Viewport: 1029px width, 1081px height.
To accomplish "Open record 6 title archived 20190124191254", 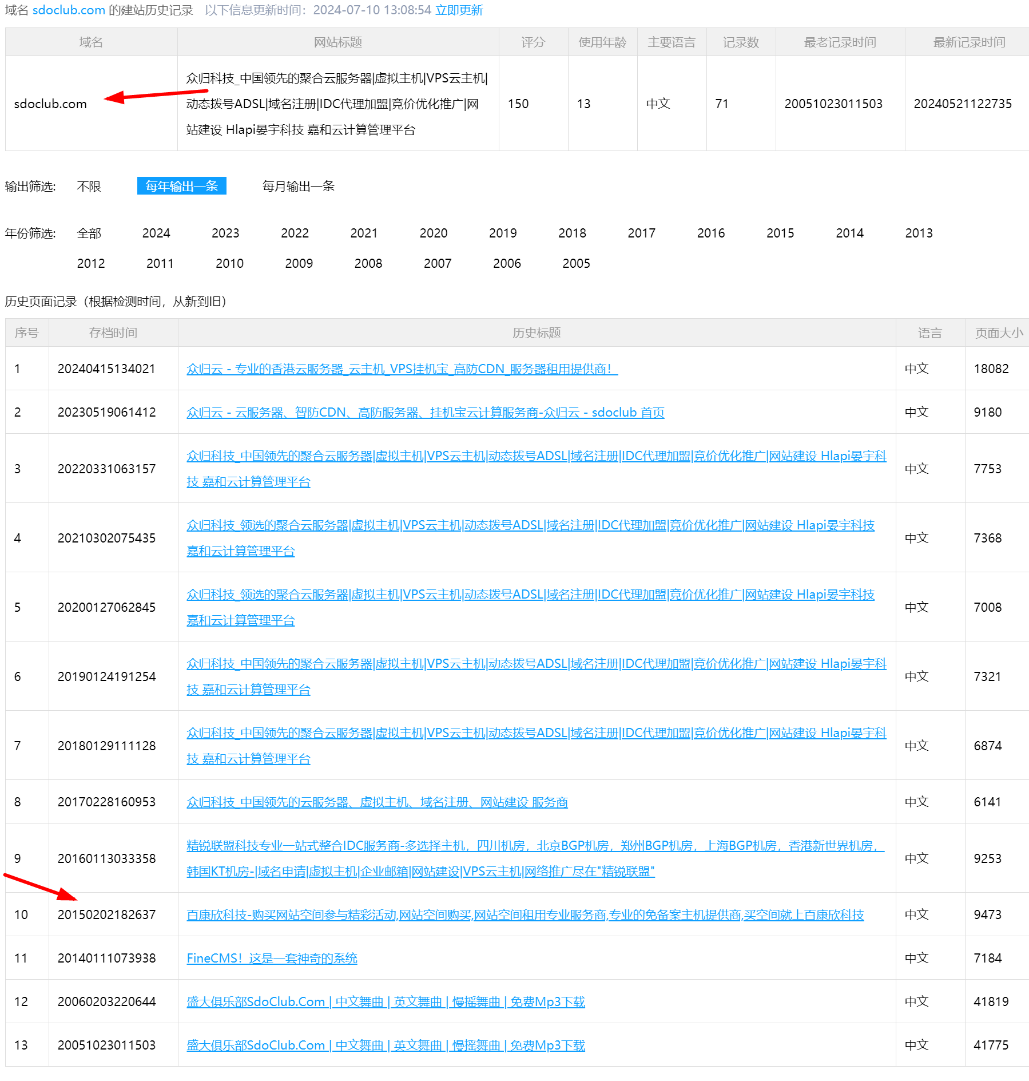I will tap(537, 676).
